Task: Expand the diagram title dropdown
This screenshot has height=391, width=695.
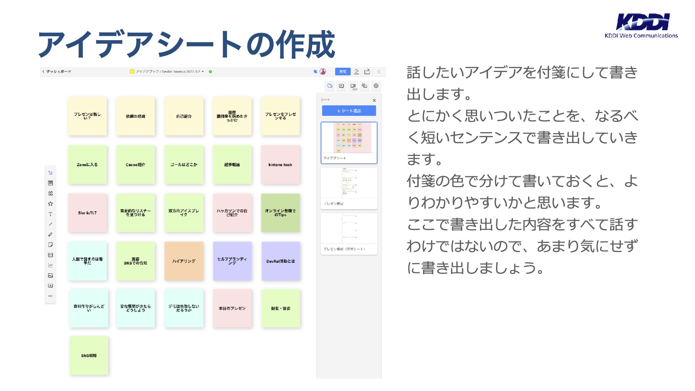Action: 203,72
